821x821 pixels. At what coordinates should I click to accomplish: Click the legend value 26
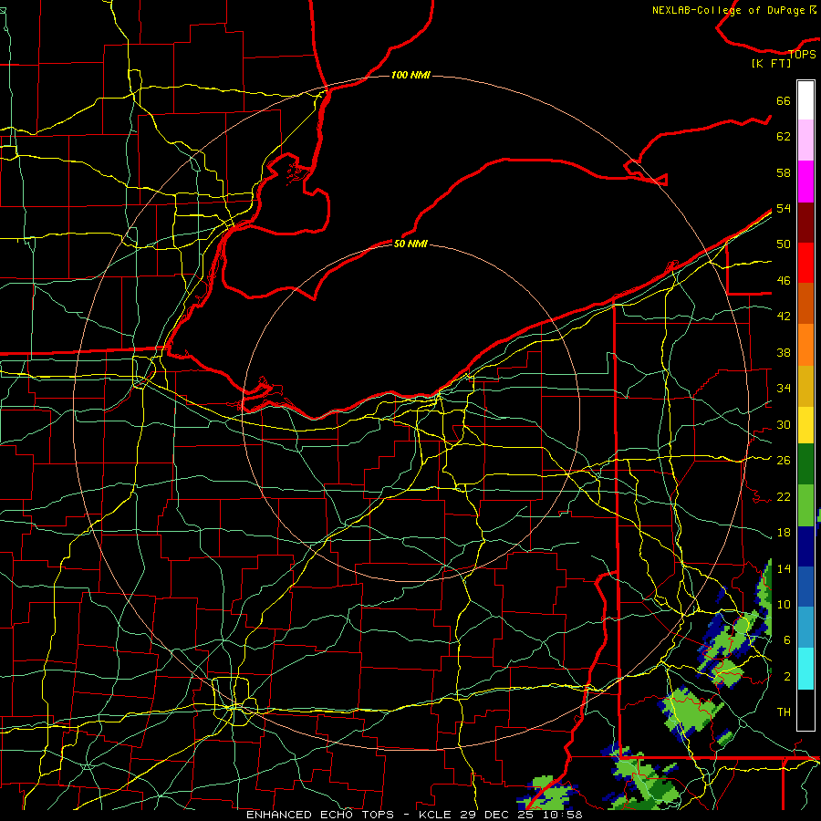click(x=784, y=461)
